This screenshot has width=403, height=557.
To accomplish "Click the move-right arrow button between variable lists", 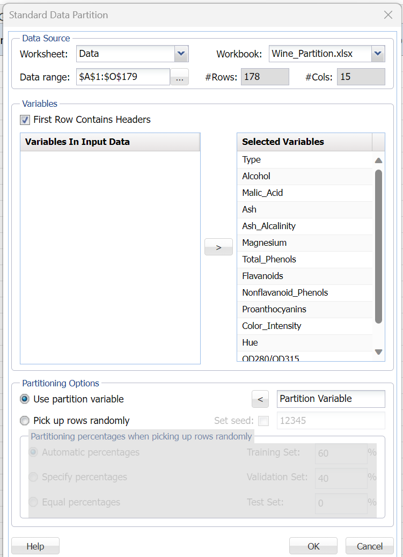I will point(218,247).
